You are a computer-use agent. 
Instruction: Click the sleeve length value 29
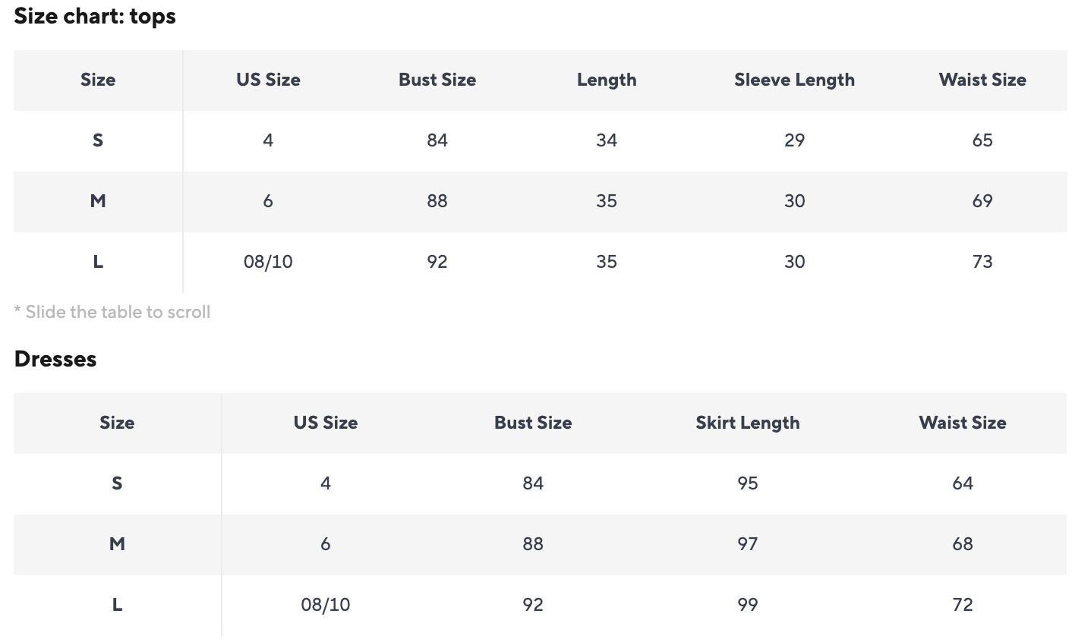[794, 140]
